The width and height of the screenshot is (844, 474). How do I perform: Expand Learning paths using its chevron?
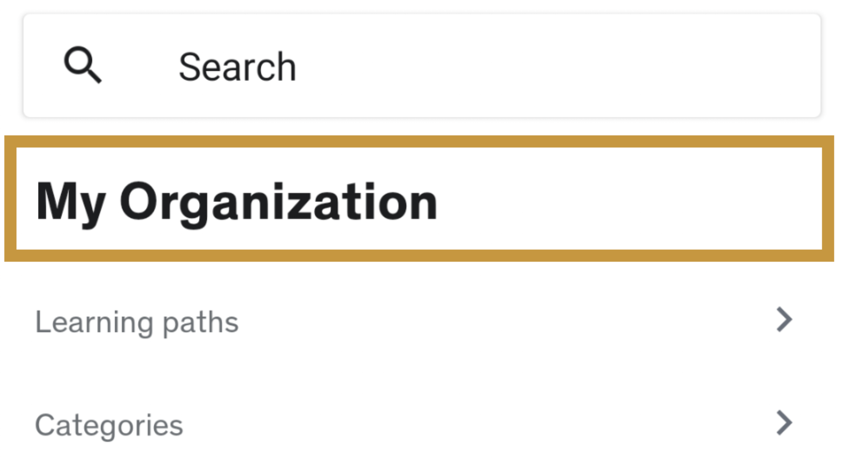pyautogui.click(x=784, y=320)
